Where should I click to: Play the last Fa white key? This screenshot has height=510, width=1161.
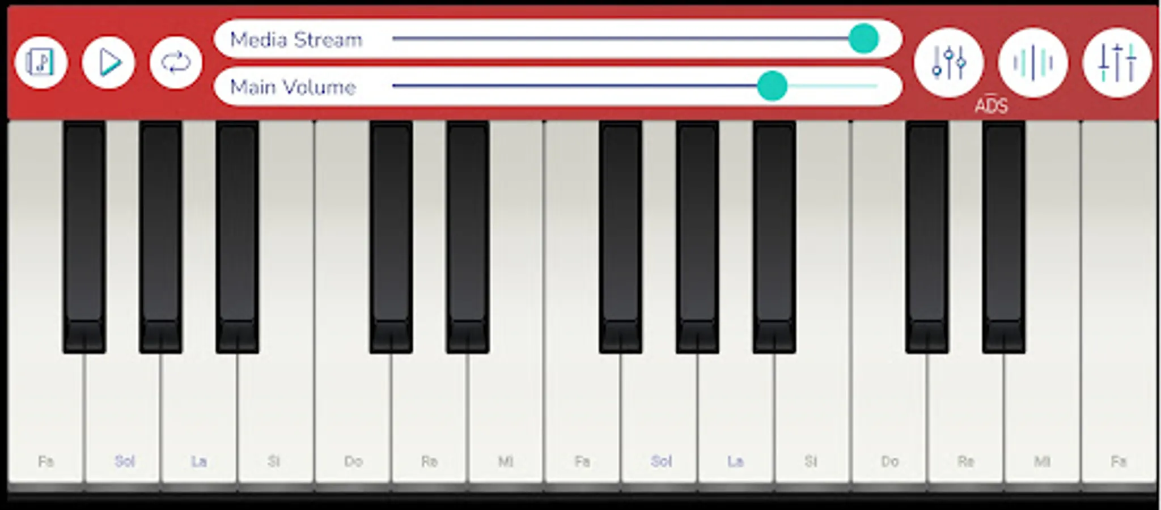click(x=1118, y=419)
